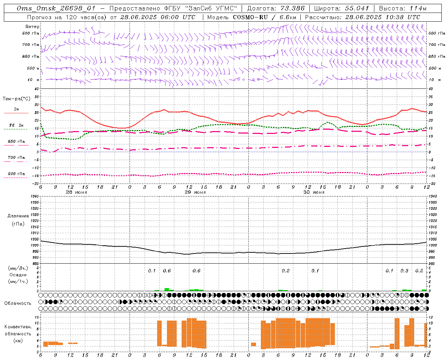
Task: Click the (гПа) unit under Давление
Action: pos(18,224)
